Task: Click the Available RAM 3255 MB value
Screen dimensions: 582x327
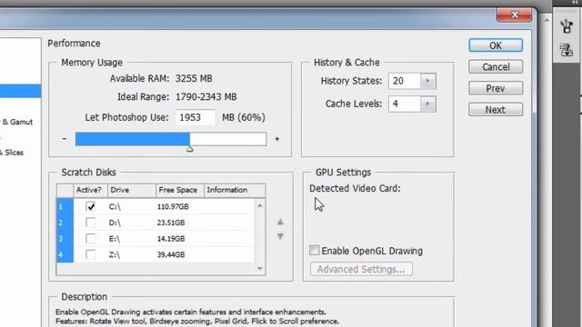Action: [194, 79]
